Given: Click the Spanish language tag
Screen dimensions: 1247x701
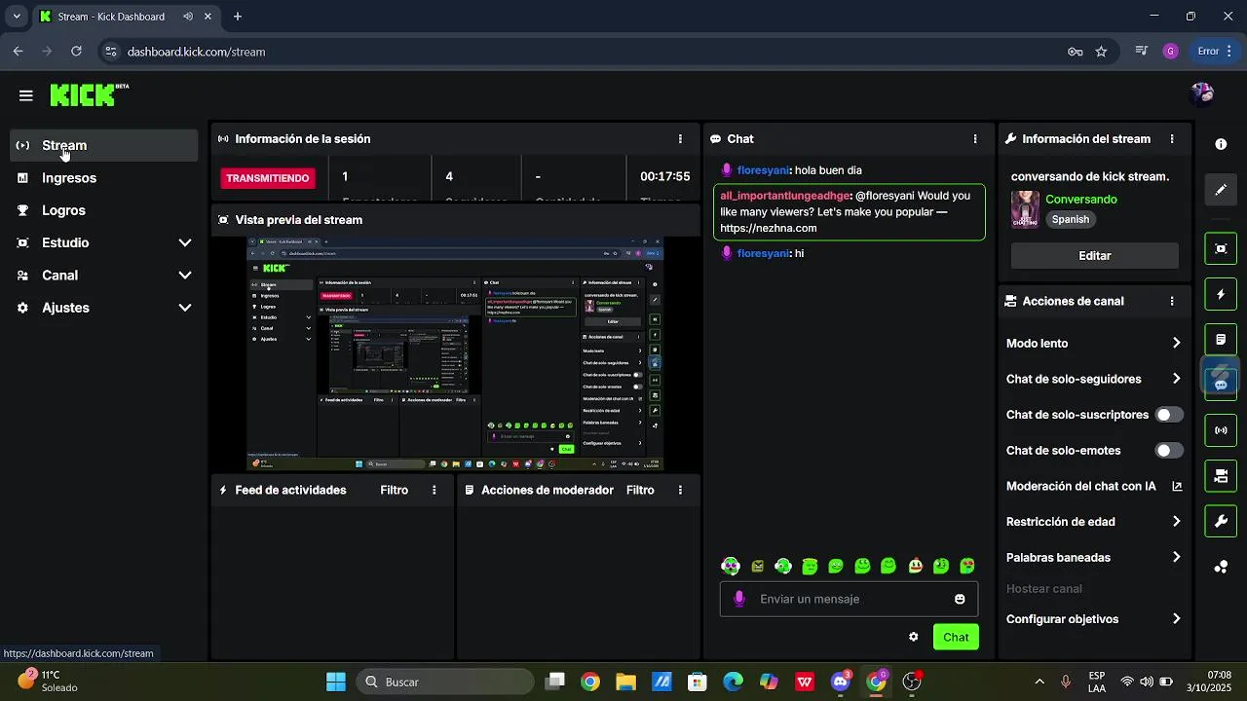Looking at the screenshot, I should [1070, 220].
